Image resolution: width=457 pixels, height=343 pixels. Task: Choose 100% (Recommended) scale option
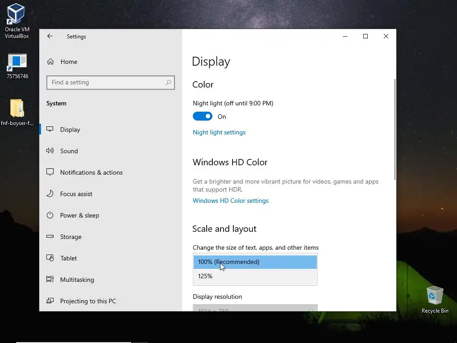[x=255, y=262]
